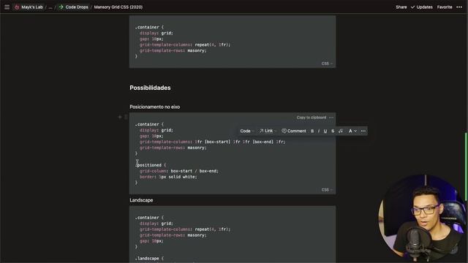Open the Updates panel

point(421,7)
